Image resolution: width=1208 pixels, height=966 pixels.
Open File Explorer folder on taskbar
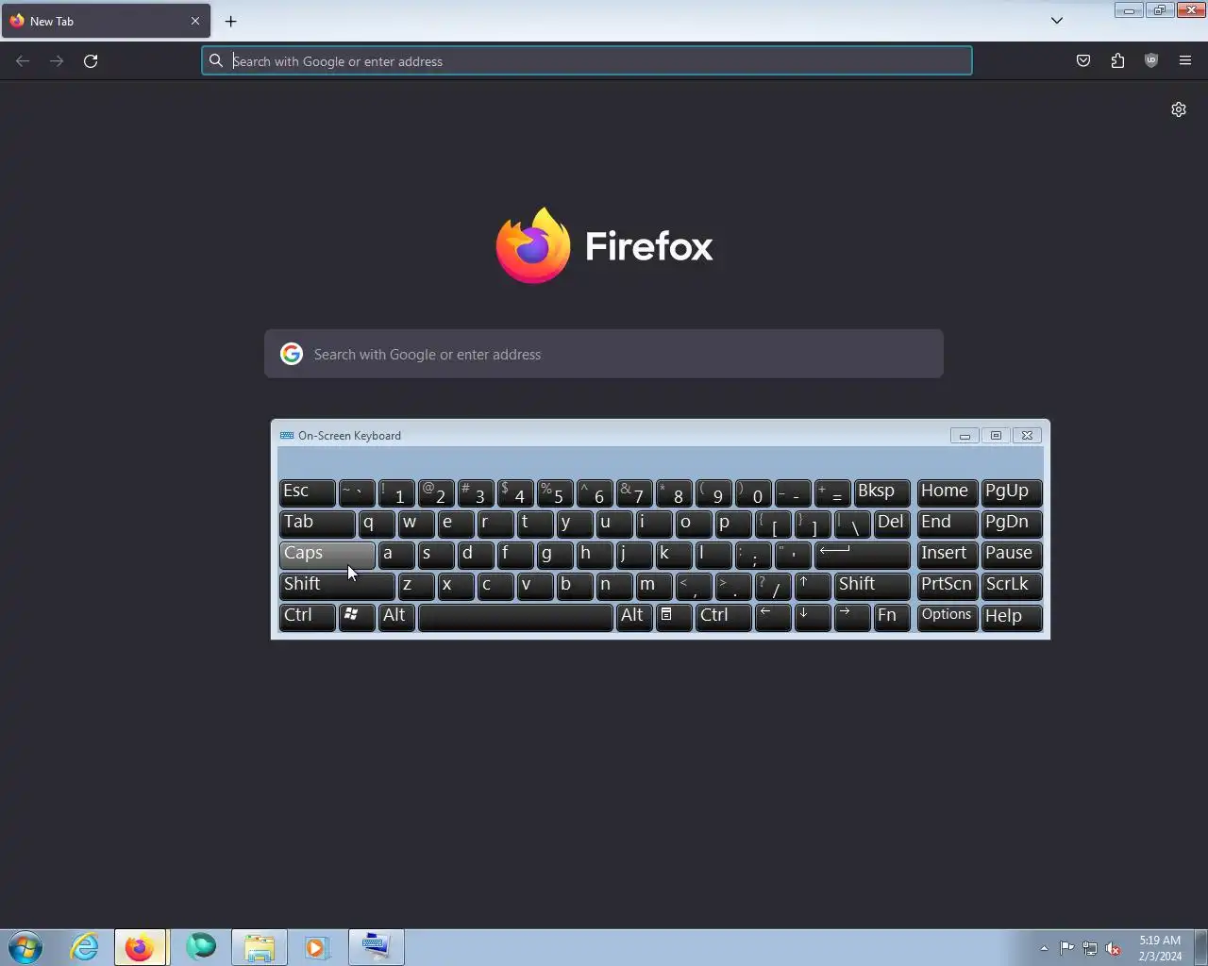click(x=260, y=947)
